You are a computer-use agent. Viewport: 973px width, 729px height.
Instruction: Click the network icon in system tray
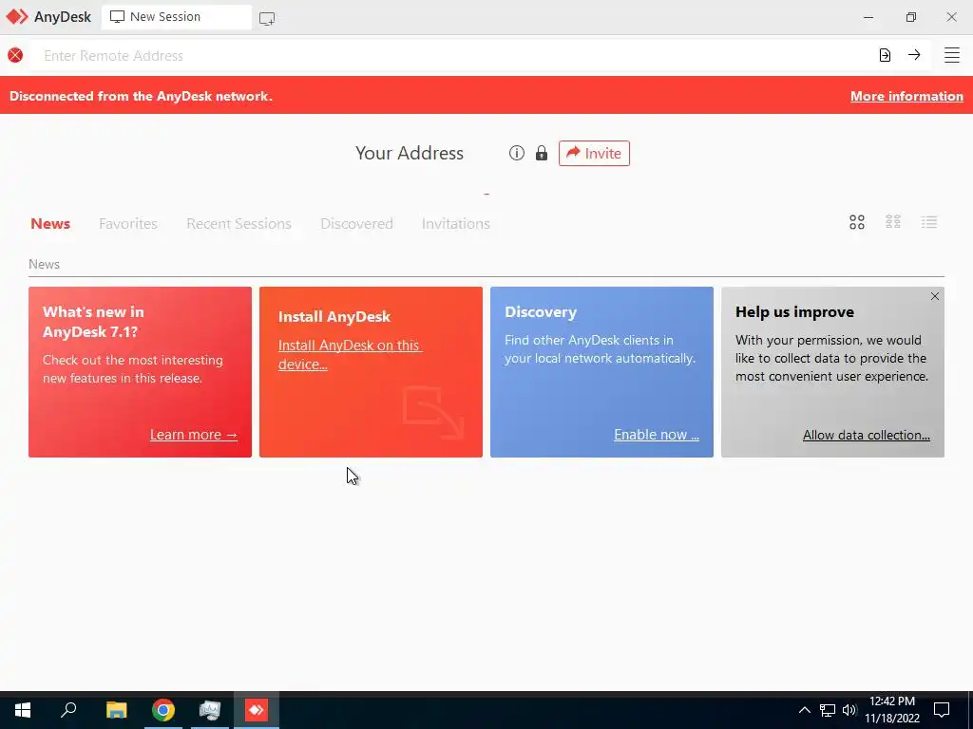pos(828,710)
